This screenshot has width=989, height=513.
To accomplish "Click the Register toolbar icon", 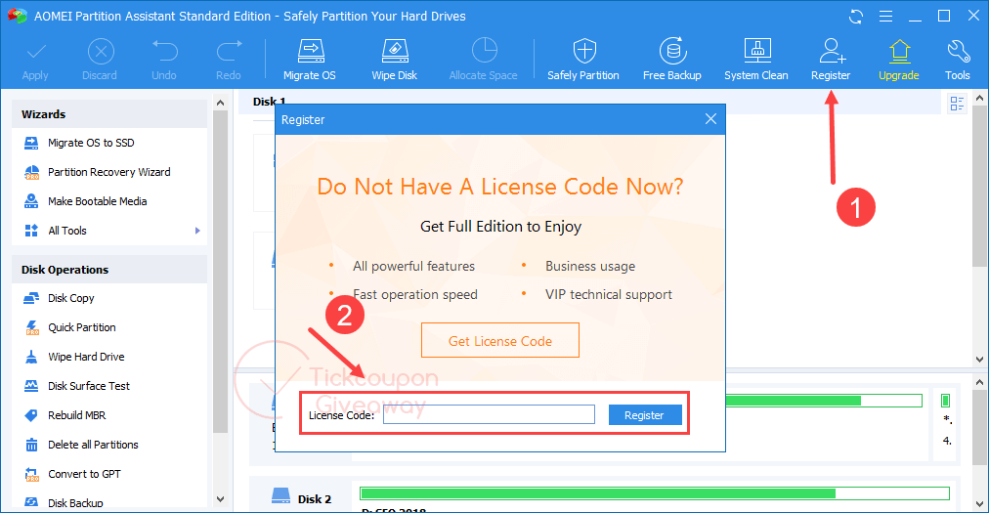I will [831, 60].
